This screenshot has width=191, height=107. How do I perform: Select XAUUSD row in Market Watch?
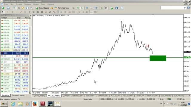(x=15, y=50)
